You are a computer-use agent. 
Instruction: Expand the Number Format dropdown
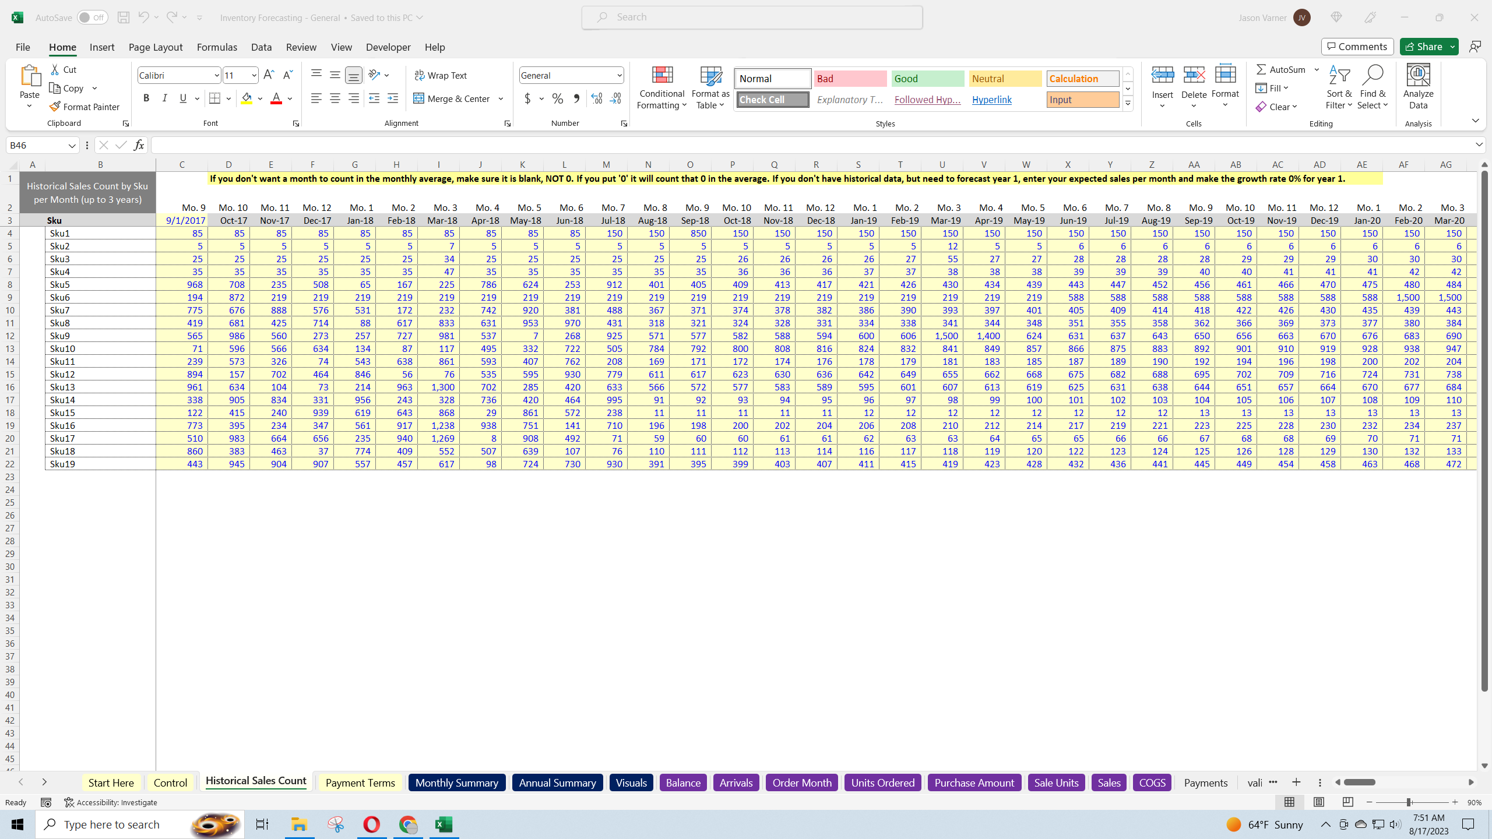click(619, 75)
